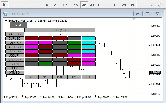Expand the EURUSD,M15 chart triangle menu

pyautogui.click(x=6, y=21)
